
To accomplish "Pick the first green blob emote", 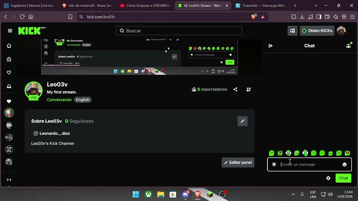I will tap(272, 153).
